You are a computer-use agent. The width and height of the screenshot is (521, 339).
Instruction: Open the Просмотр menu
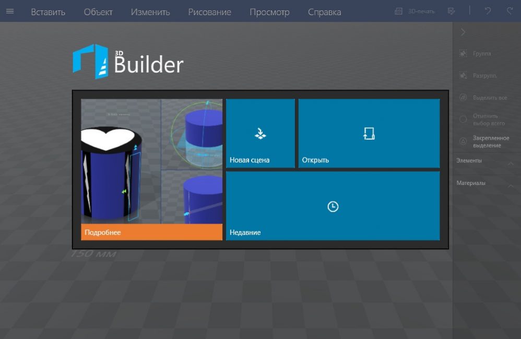269,13
